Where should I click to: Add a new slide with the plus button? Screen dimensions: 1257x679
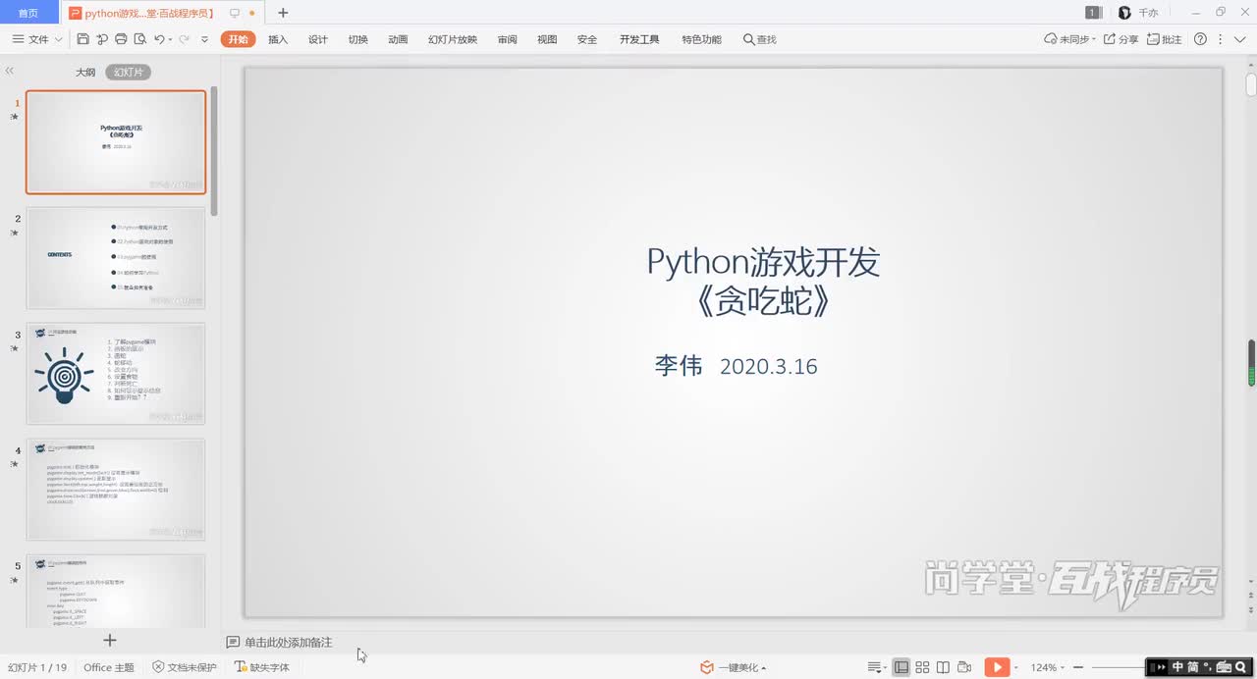pyautogui.click(x=110, y=640)
